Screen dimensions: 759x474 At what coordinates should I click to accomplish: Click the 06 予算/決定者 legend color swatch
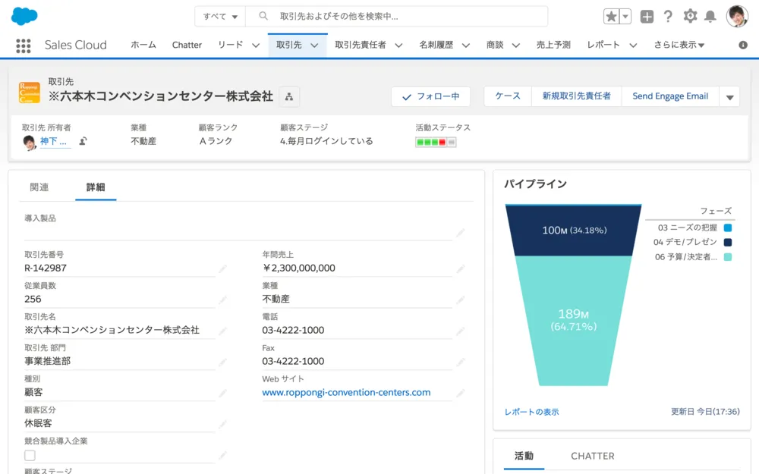[728, 257]
